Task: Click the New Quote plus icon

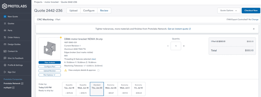Action: pos(5,17)
